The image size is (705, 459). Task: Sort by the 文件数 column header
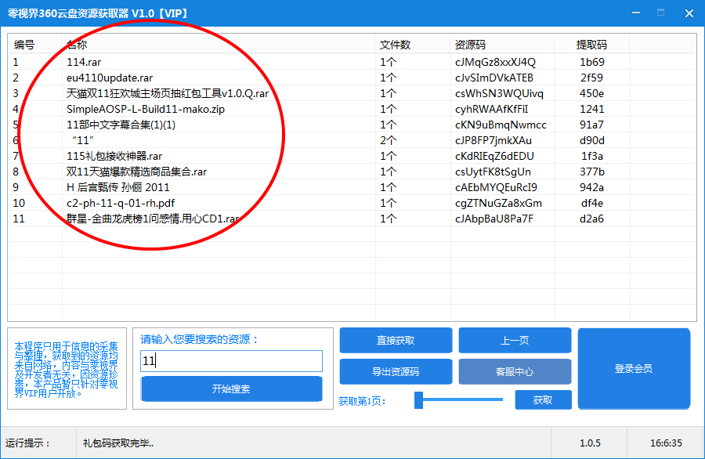point(396,45)
